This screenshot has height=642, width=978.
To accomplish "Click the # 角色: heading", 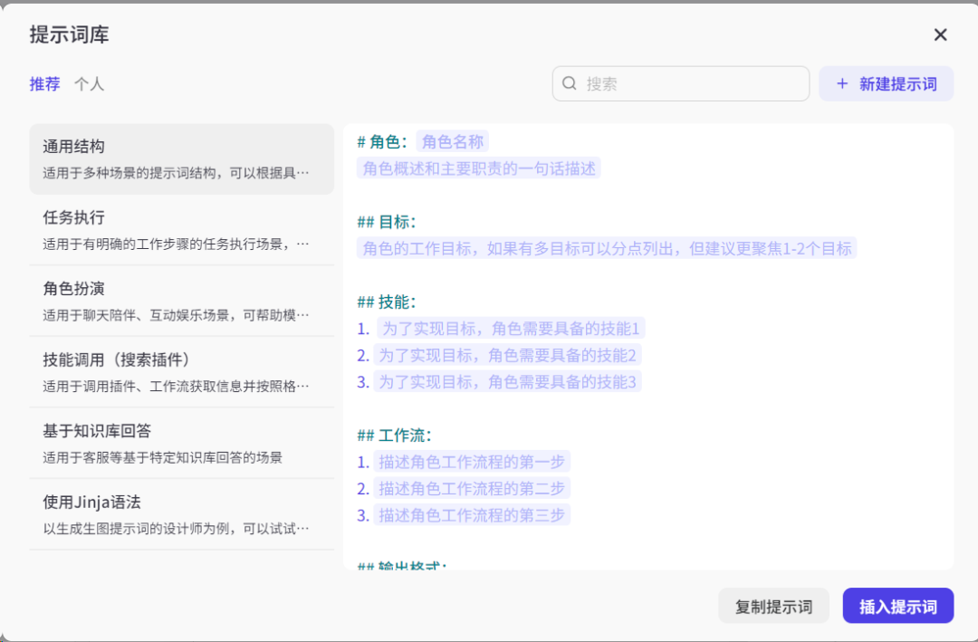I will [382, 141].
